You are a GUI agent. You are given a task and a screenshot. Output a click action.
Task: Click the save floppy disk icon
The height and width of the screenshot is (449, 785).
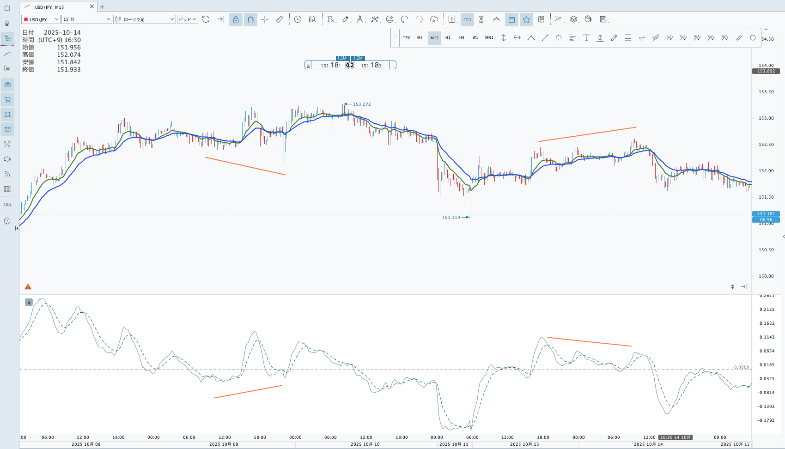point(603,19)
